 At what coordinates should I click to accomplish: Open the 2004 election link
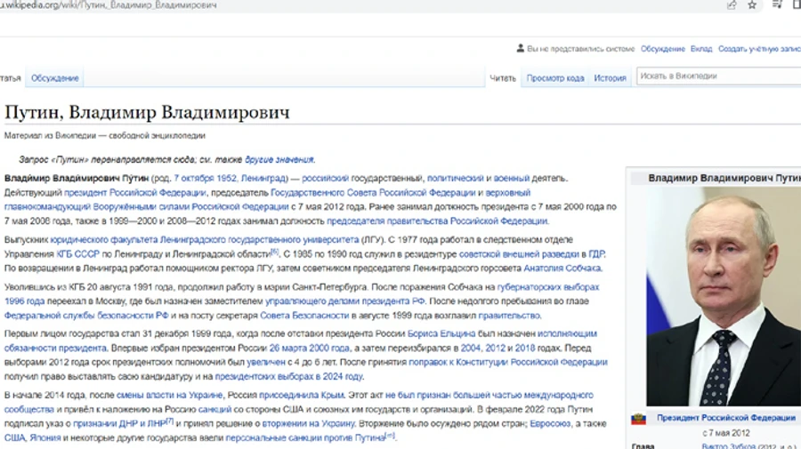[471, 348]
